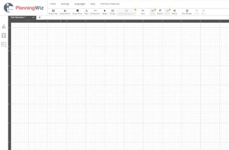This screenshot has height=150, width=229.
Task: Open the Languages menu
Action: [x=80, y=4]
